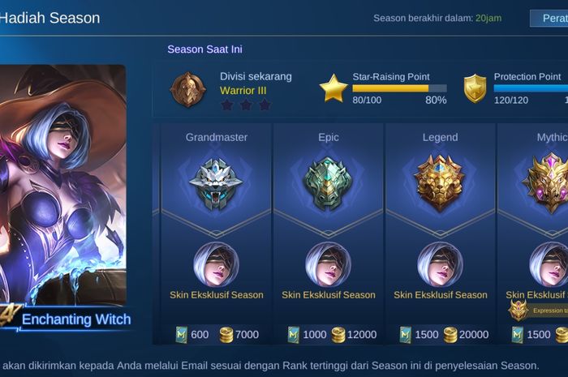This screenshot has width=568, height=377.
Task: Click the Star-Raising Point gold star icon
Action: [333, 88]
